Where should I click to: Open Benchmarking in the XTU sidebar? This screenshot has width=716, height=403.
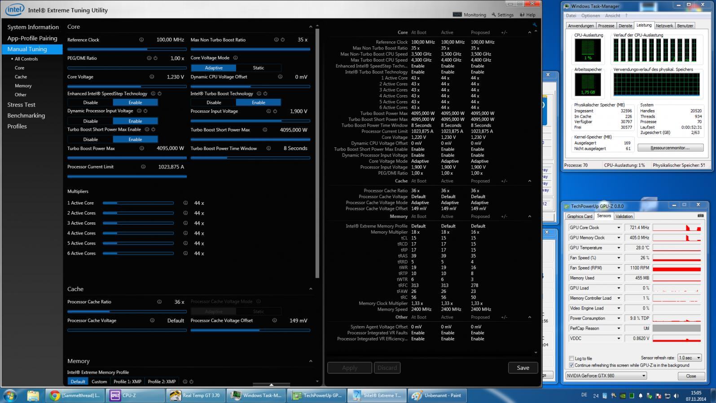pyautogui.click(x=26, y=115)
